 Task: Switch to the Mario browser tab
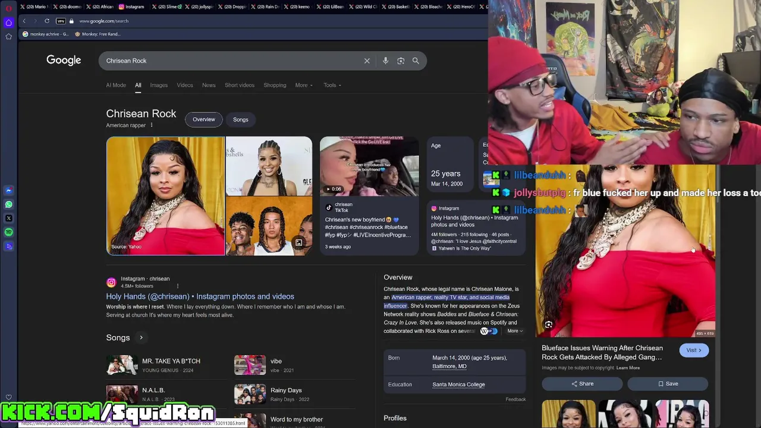click(33, 7)
